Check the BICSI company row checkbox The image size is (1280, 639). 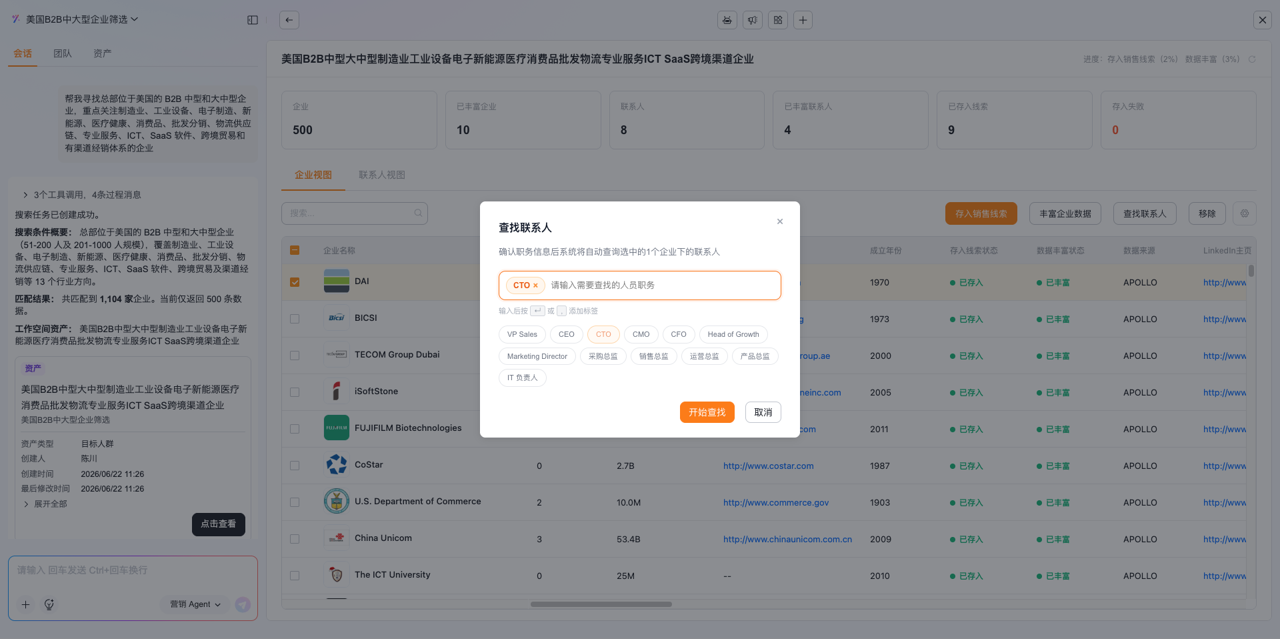(295, 319)
